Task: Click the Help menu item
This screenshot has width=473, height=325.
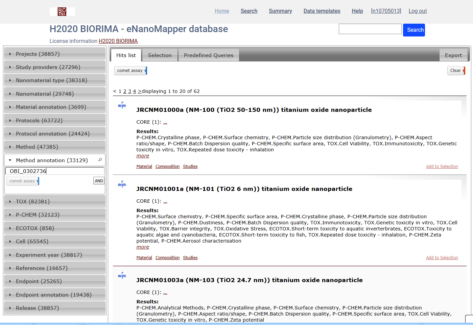Action: (x=357, y=11)
